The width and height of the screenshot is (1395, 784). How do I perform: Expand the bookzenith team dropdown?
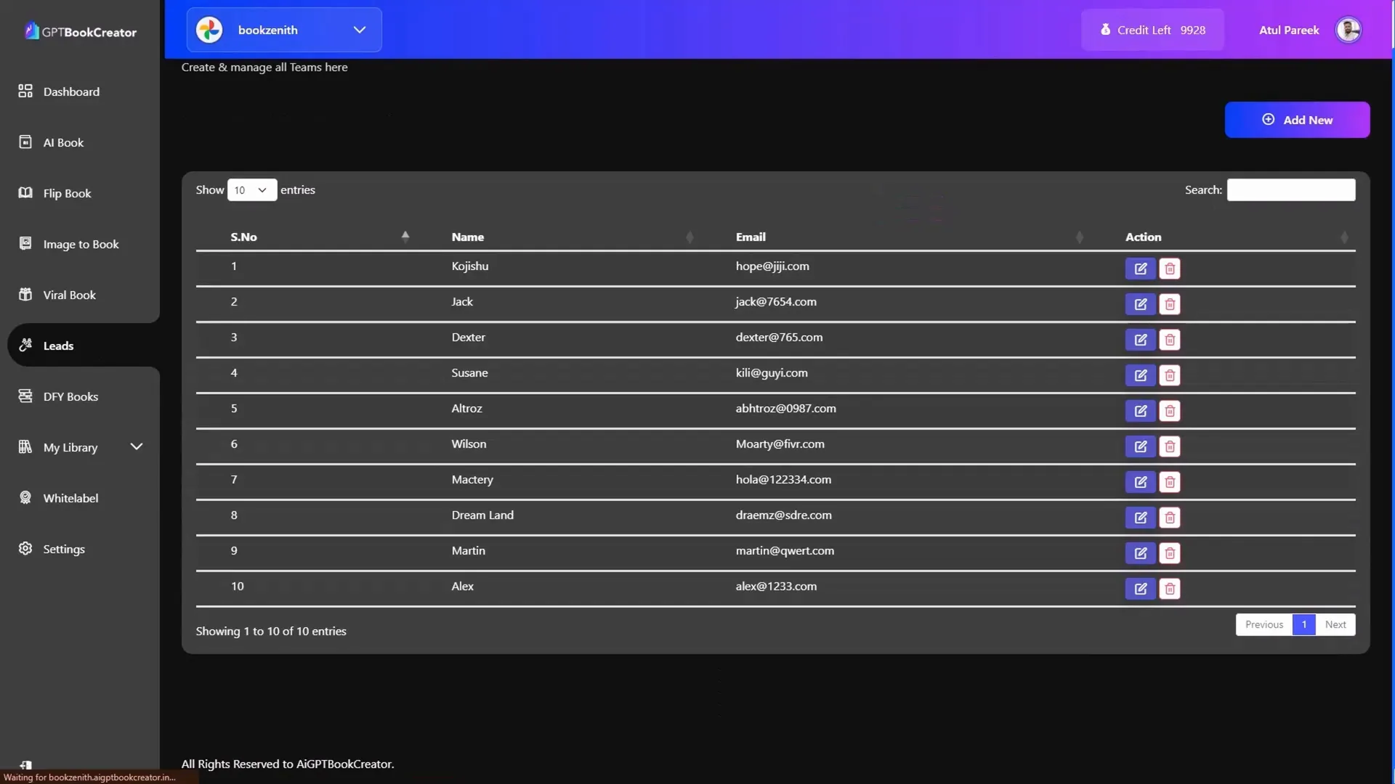point(360,29)
